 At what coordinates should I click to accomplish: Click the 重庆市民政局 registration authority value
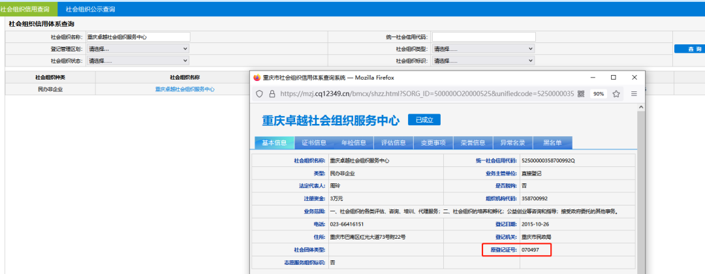[x=537, y=237]
